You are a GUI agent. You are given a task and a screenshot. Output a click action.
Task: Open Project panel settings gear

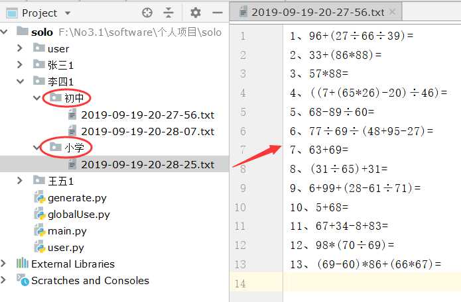(x=196, y=13)
